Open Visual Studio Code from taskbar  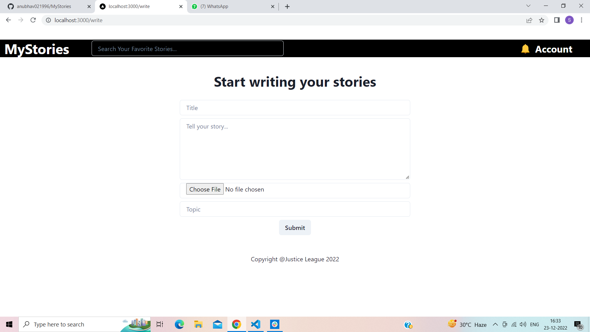[x=255, y=324]
